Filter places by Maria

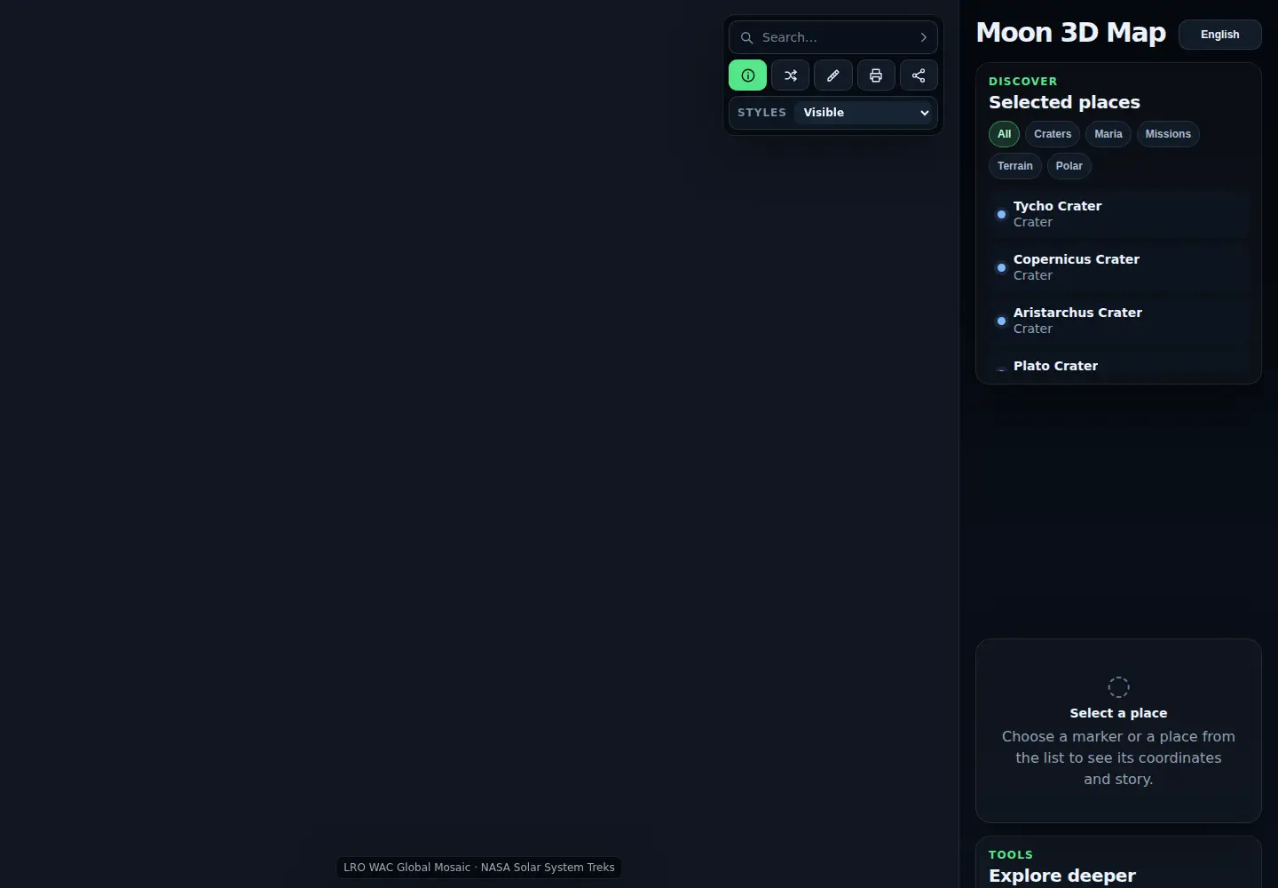click(1108, 134)
